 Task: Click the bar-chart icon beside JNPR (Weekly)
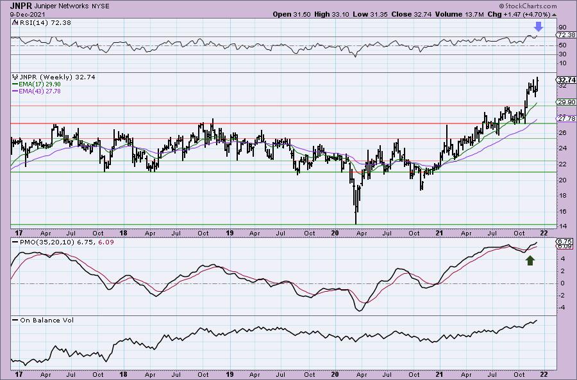point(15,77)
